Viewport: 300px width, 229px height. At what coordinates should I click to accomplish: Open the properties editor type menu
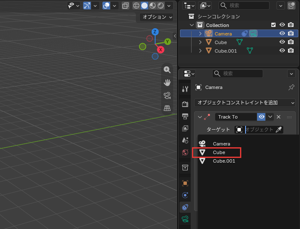point(189,74)
